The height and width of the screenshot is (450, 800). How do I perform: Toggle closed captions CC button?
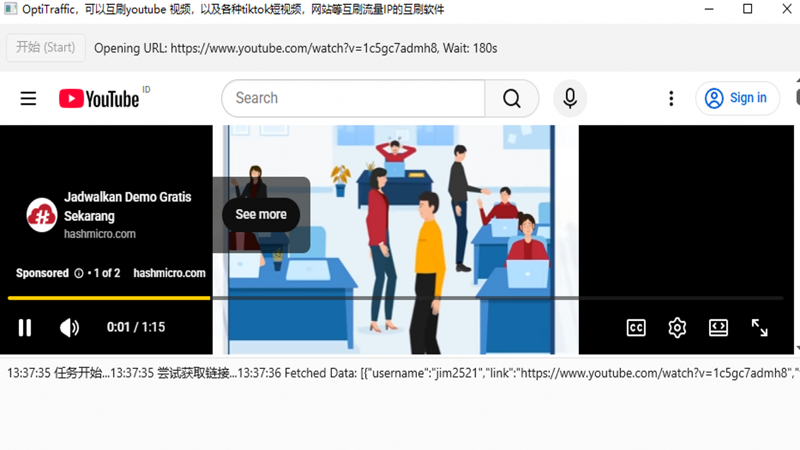coord(636,328)
